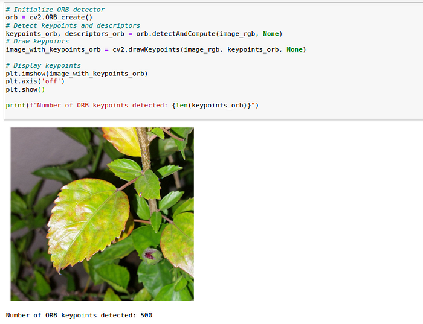Click the None argument in drawKeypoints

coord(294,50)
